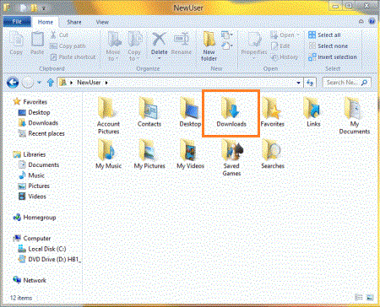Image resolution: width=380 pixels, height=307 pixels.
Task: Click the Cut command
Action: (59, 35)
